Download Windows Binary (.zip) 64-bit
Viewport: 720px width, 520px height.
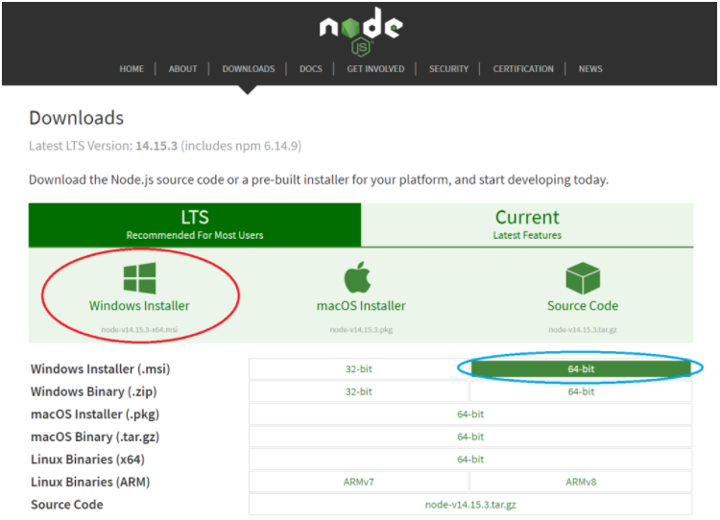point(581,391)
